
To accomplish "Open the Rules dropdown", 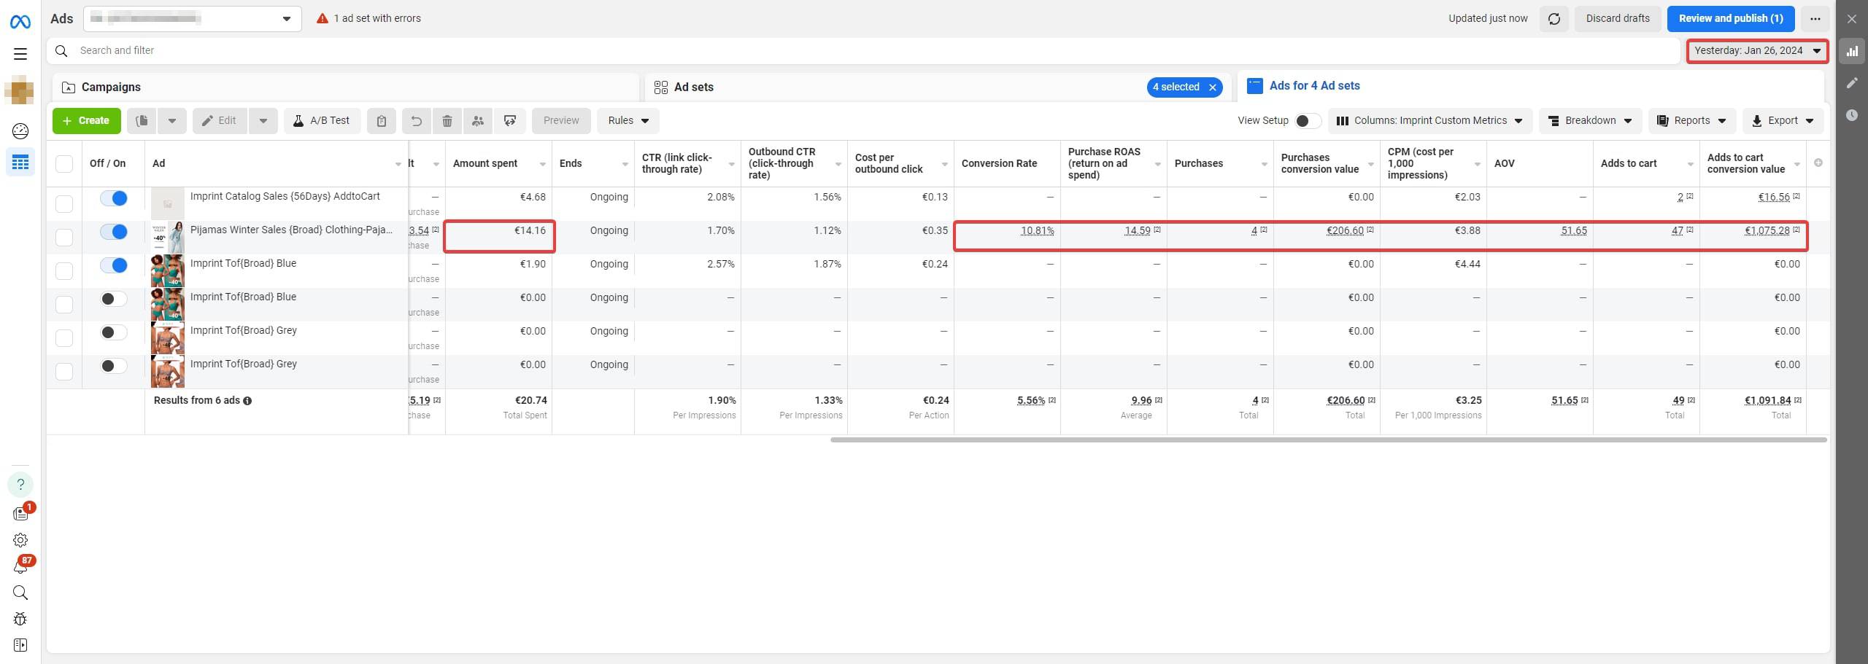I will (x=628, y=121).
